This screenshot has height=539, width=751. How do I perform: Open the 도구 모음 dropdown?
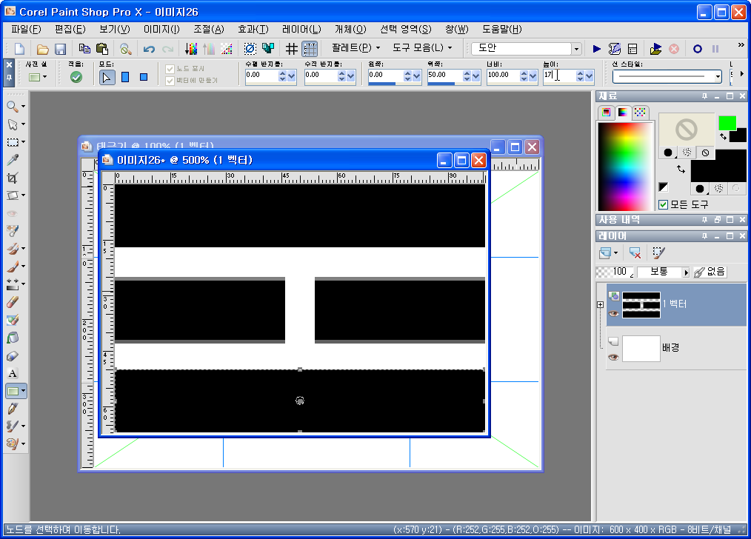(422, 48)
